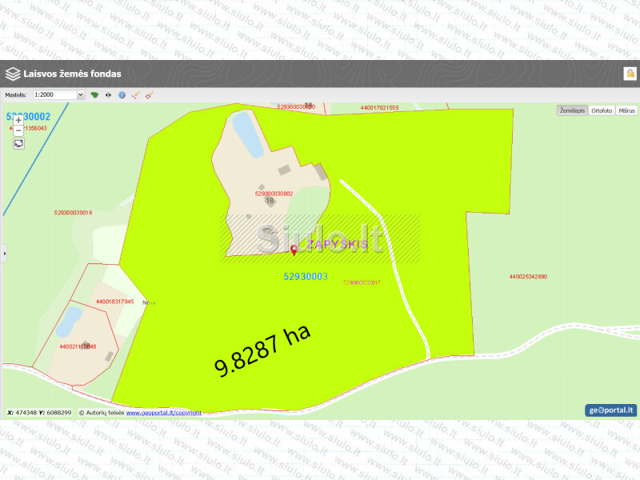Click the second measure tool icon
The height and width of the screenshot is (480, 640).
tap(149, 94)
